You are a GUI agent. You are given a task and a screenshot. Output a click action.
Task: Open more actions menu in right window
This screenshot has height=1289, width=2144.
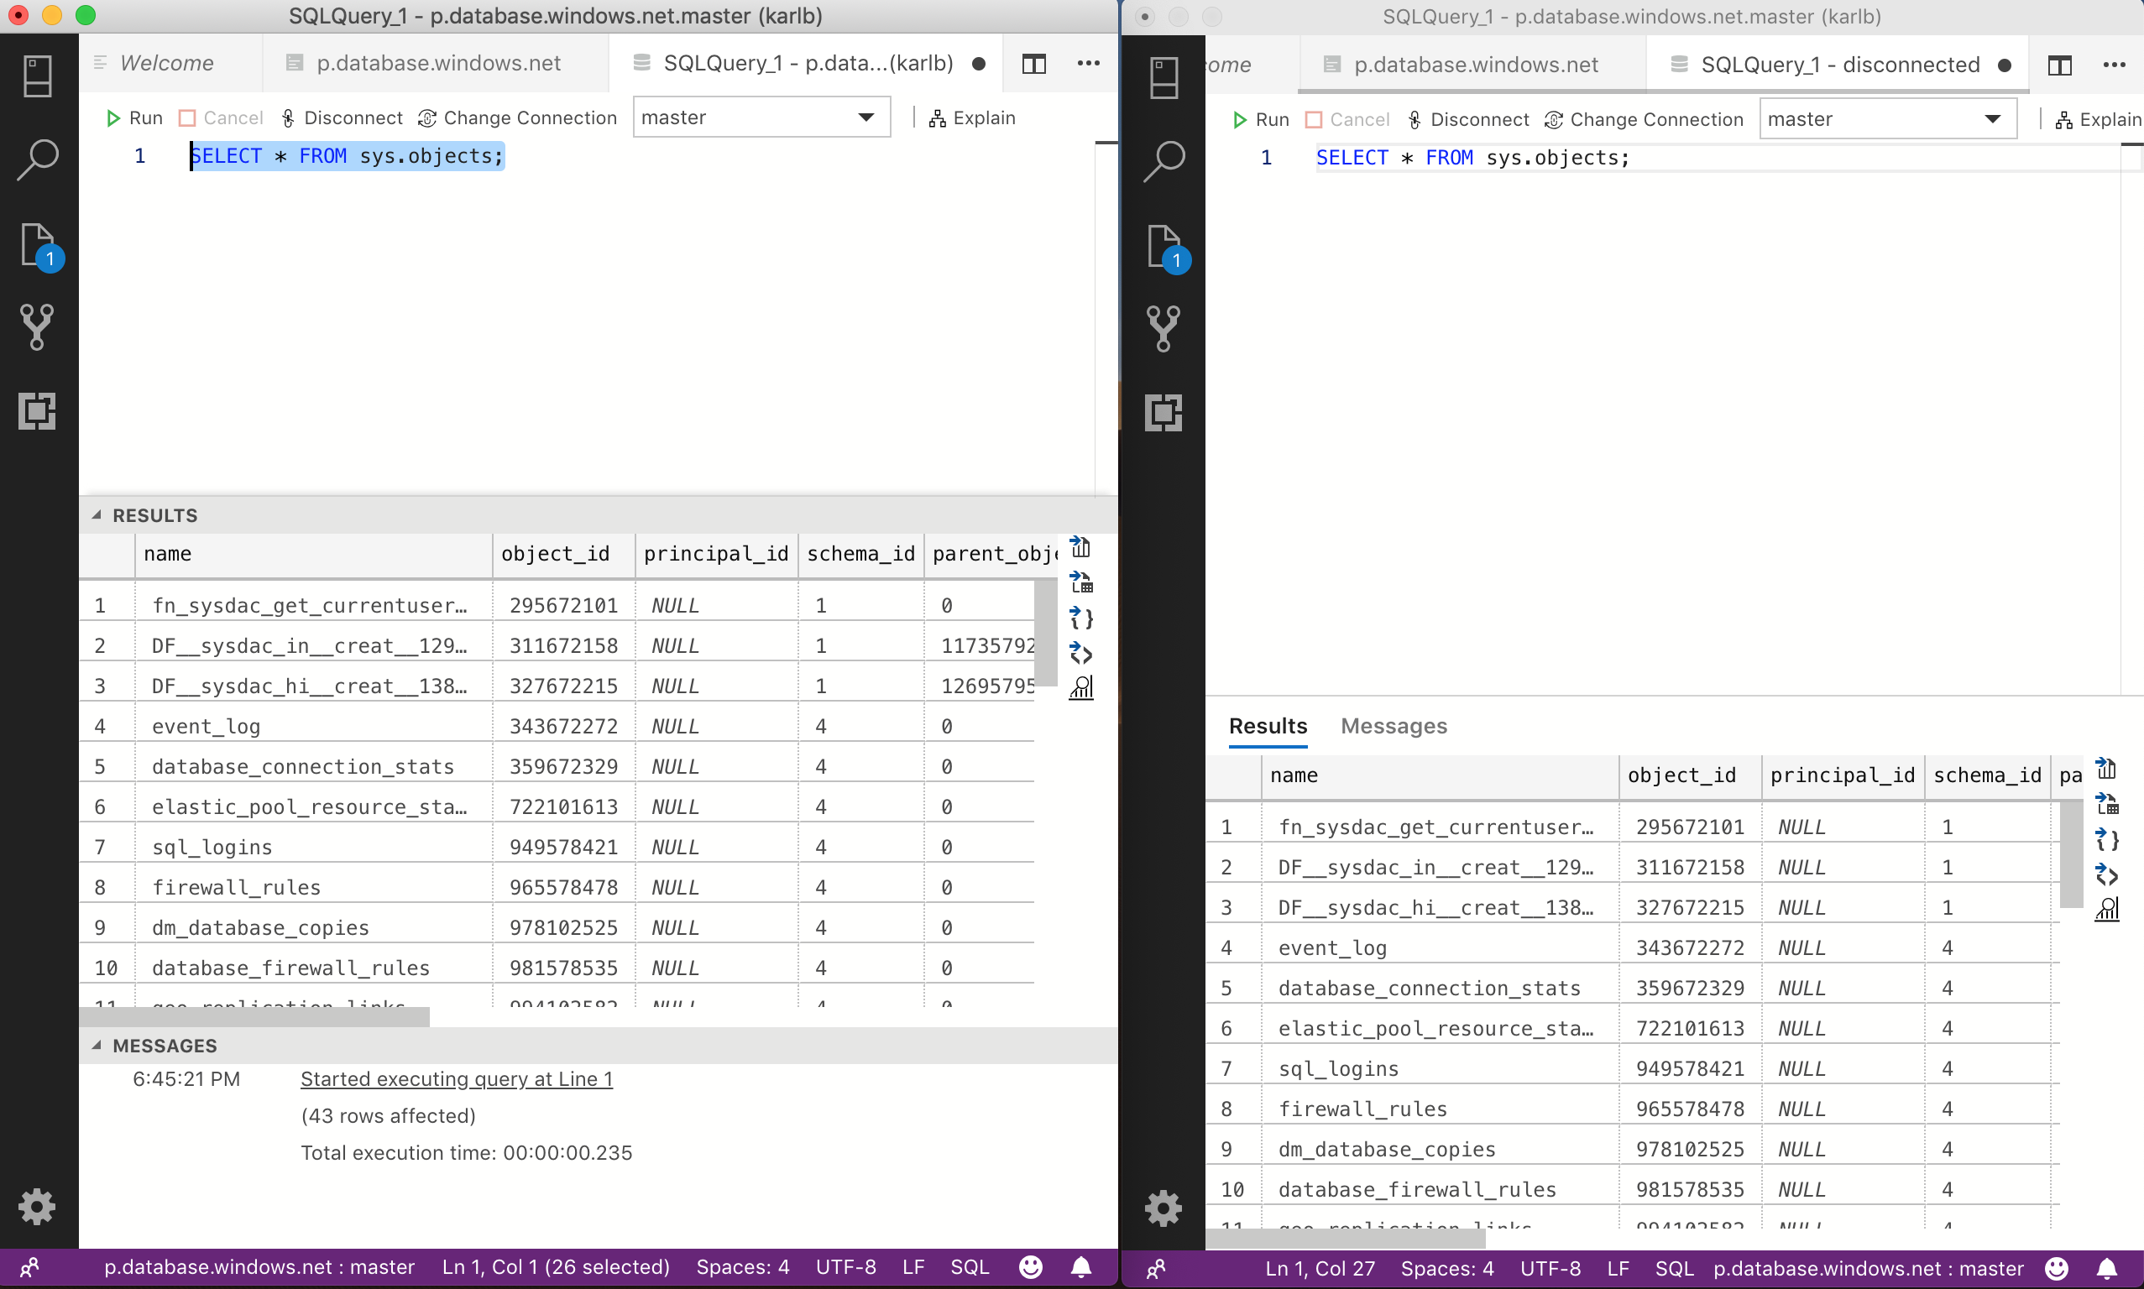(2115, 65)
